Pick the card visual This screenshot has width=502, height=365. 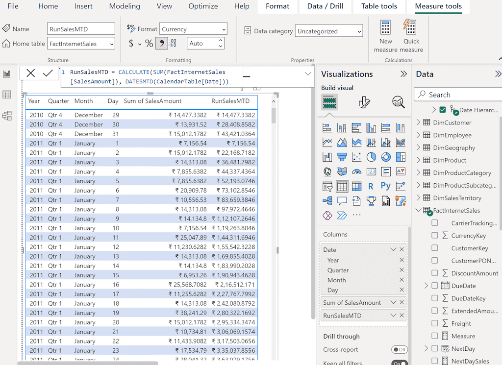tap(371, 170)
